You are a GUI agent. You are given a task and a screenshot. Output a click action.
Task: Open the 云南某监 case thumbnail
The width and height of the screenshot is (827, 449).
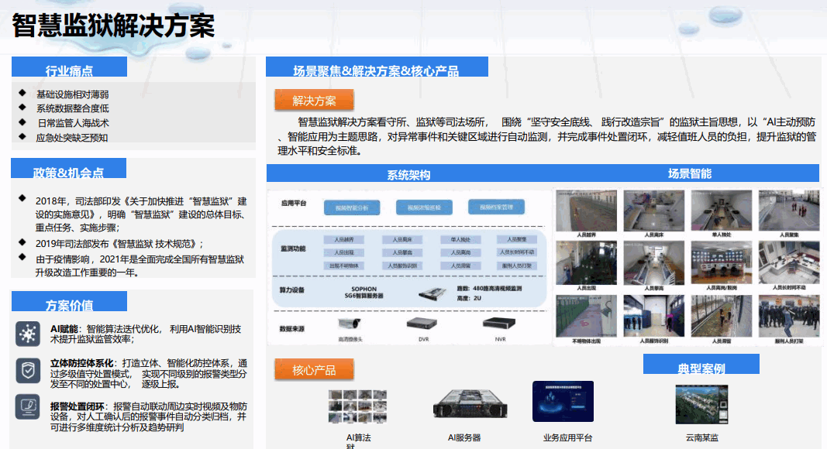[701, 405]
